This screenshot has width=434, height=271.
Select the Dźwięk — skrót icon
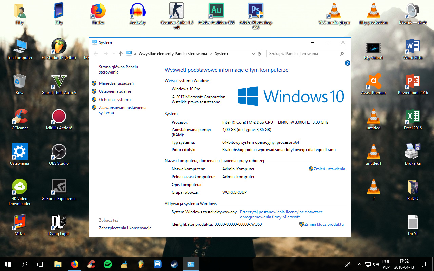point(413,14)
